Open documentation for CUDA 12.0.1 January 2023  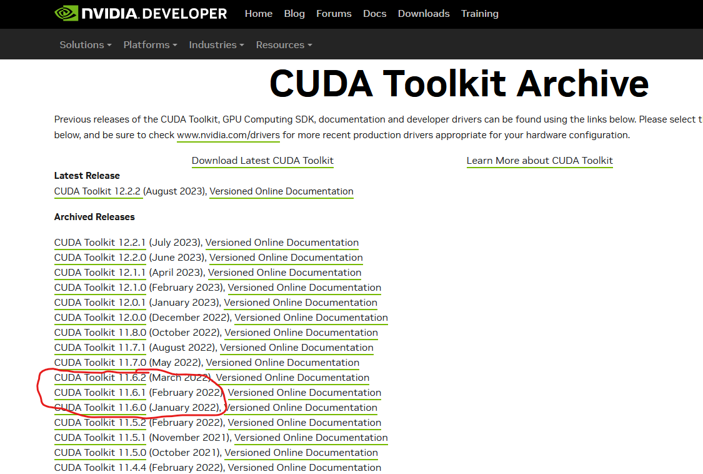point(301,303)
